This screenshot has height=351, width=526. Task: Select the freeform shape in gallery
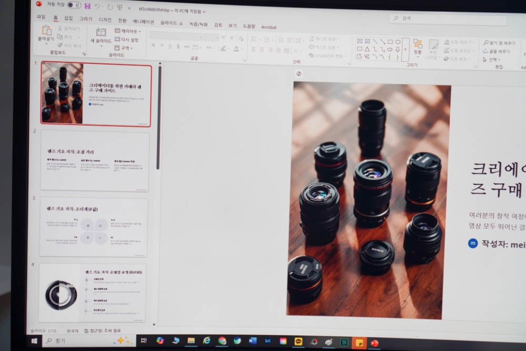[x=359, y=57]
